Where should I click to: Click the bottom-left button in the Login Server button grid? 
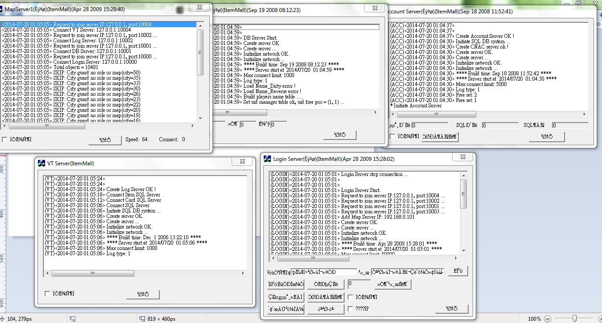click(286, 309)
